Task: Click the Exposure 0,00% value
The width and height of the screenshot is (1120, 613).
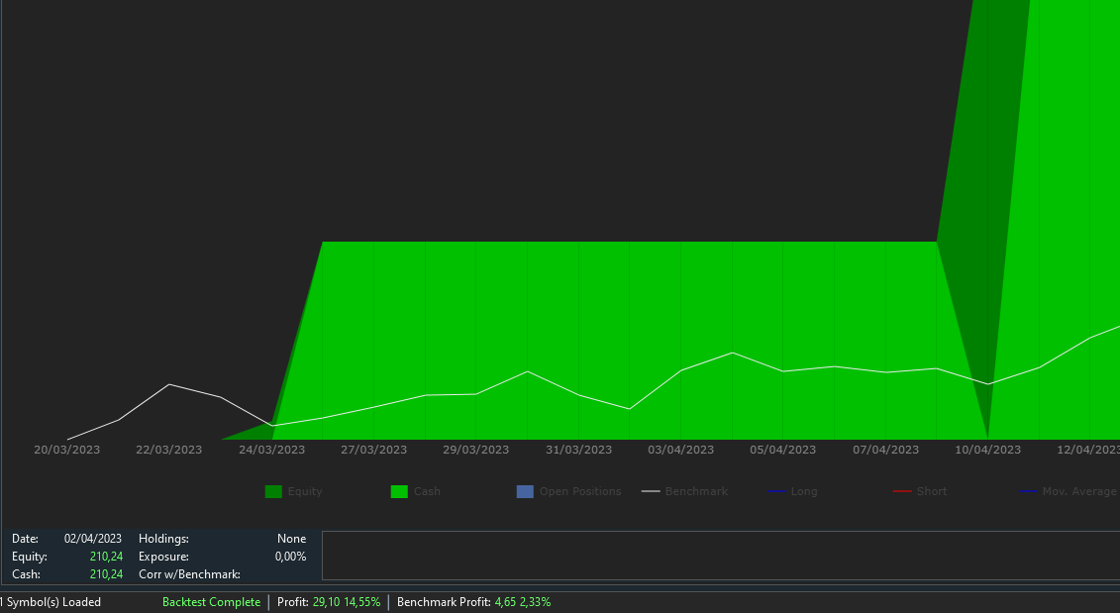Action: pos(290,557)
